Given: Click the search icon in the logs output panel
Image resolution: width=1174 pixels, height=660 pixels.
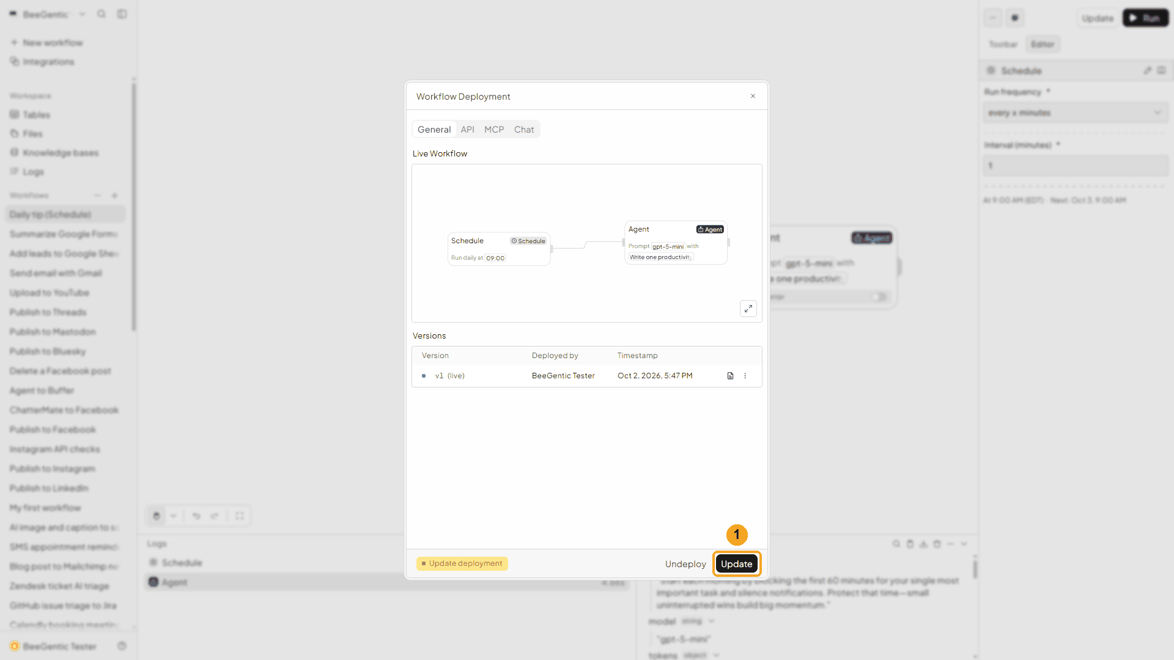Looking at the screenshot, I should point(896,544).
